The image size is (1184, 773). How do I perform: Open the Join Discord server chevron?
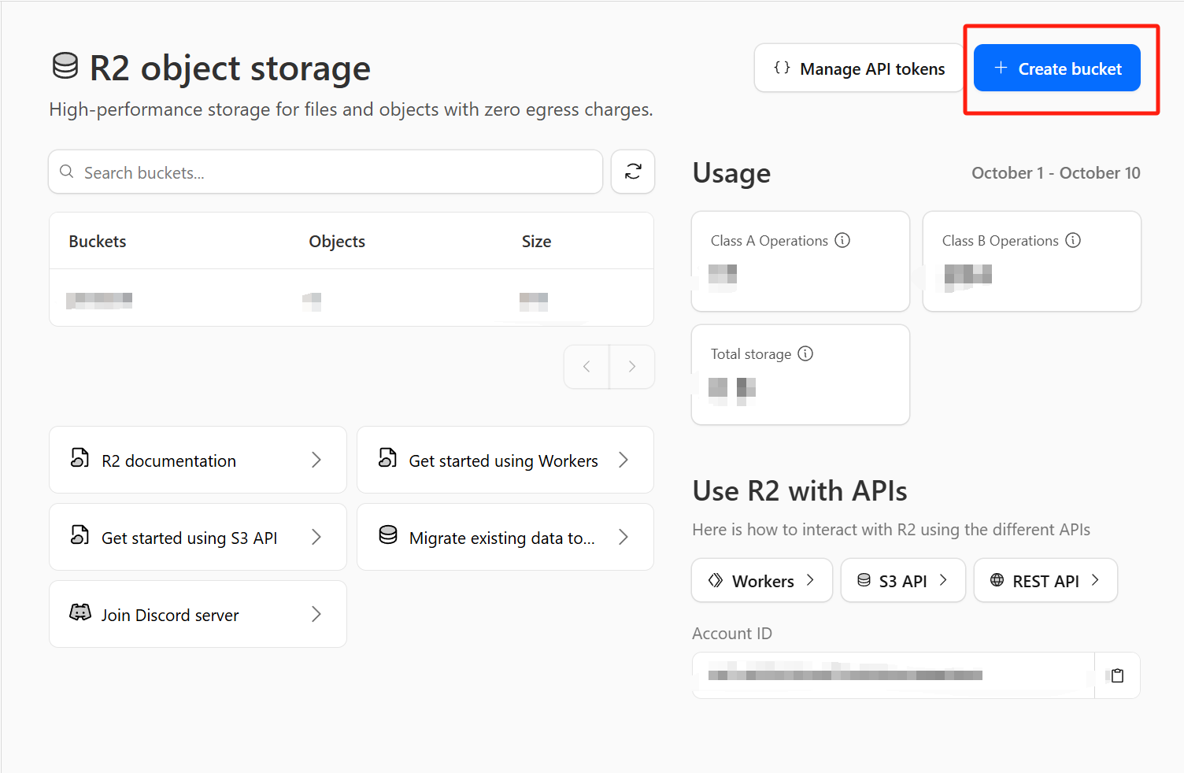(316, 614)
